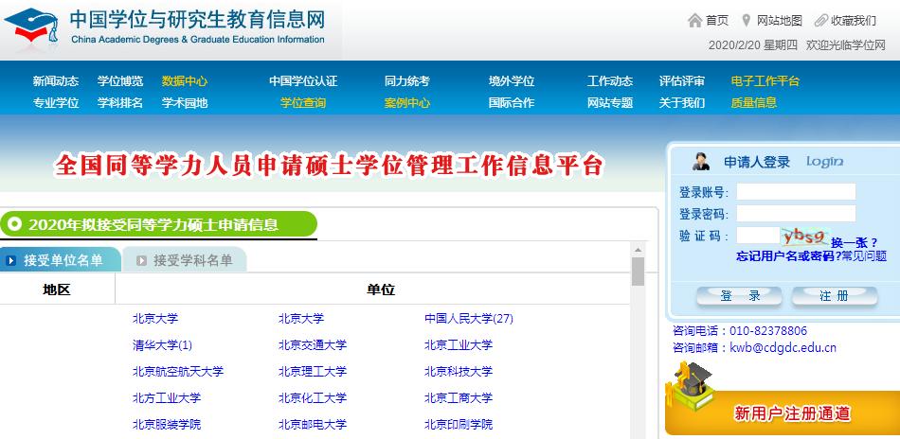Open 北京工商大学 link

tap(458, 398)
